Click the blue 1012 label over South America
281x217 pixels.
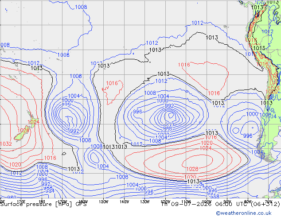tap(267, 31)
